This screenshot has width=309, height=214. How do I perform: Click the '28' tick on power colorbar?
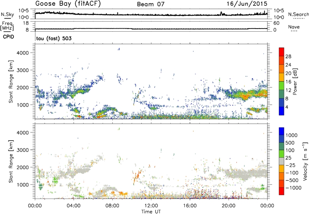(x=288, y=56)
